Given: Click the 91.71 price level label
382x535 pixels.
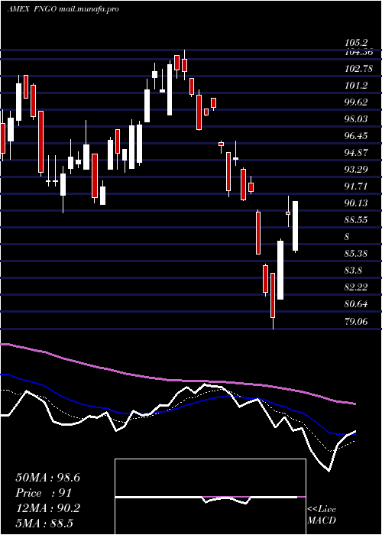Looking at the screenshot, I should (x=356, y=186).
